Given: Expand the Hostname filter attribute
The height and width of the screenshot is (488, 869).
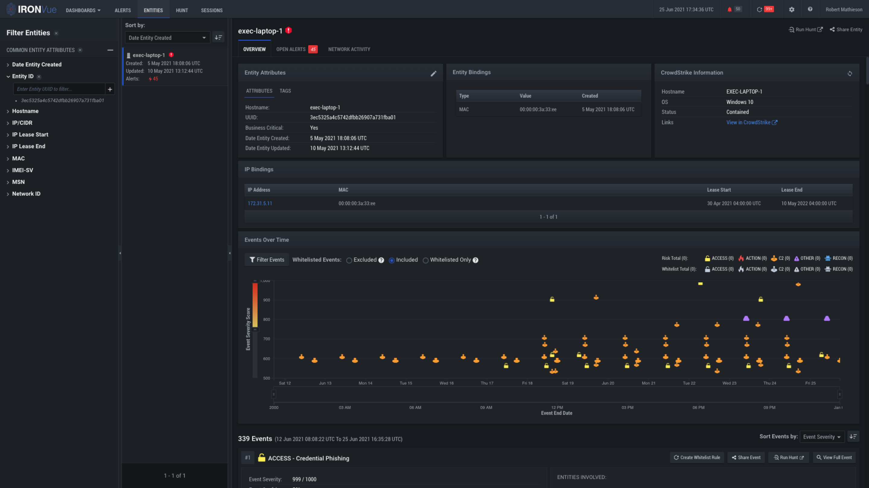Looking at the screenshot, I should [x=25, y=111].
